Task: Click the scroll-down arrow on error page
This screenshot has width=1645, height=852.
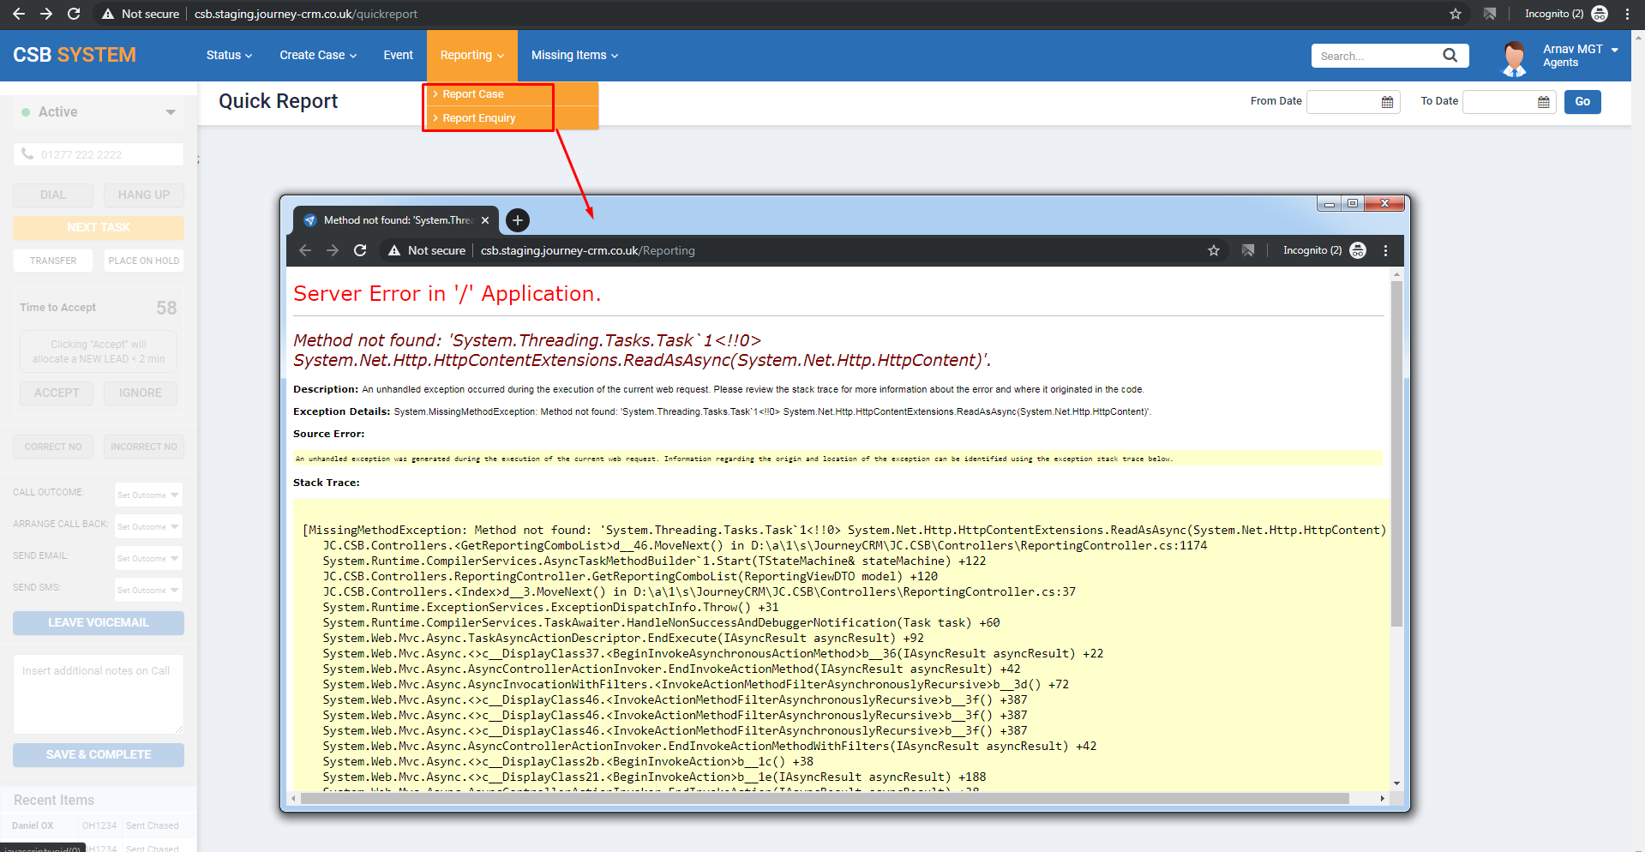Action: [x=1396, y=783]
